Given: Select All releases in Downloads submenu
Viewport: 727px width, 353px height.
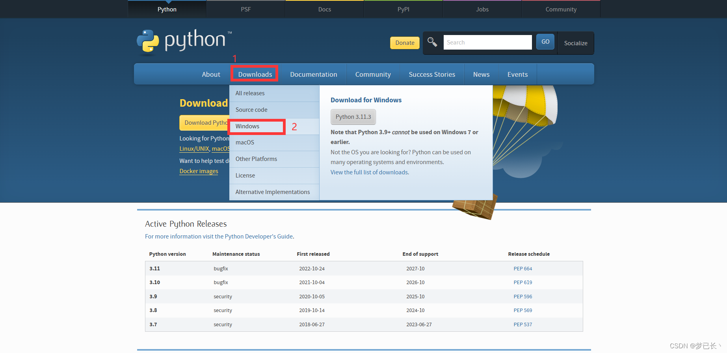Looking at the screenshot, I should [274, 93].
